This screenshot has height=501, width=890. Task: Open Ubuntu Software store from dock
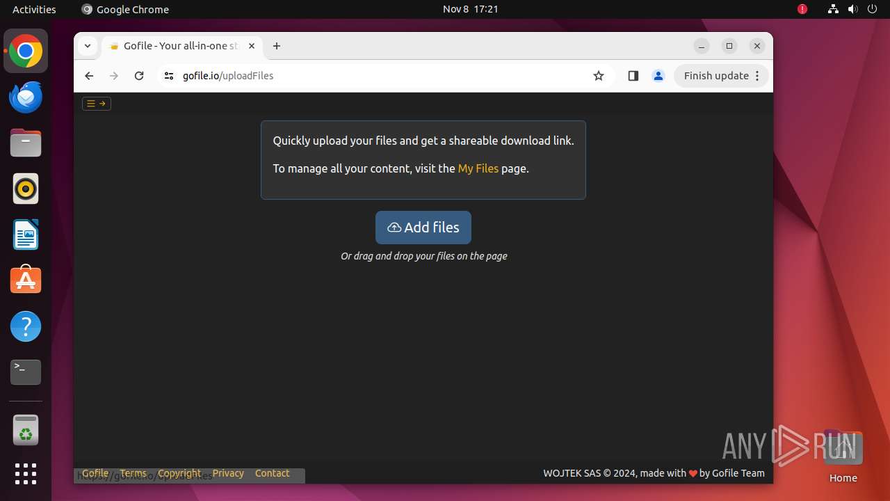click(26, 280)
